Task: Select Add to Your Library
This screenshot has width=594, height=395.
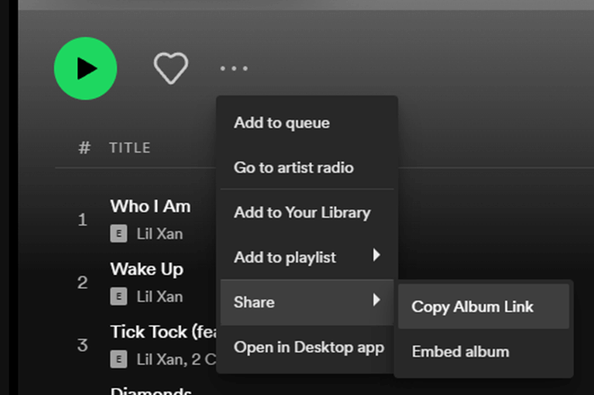Action: point(302,213)
